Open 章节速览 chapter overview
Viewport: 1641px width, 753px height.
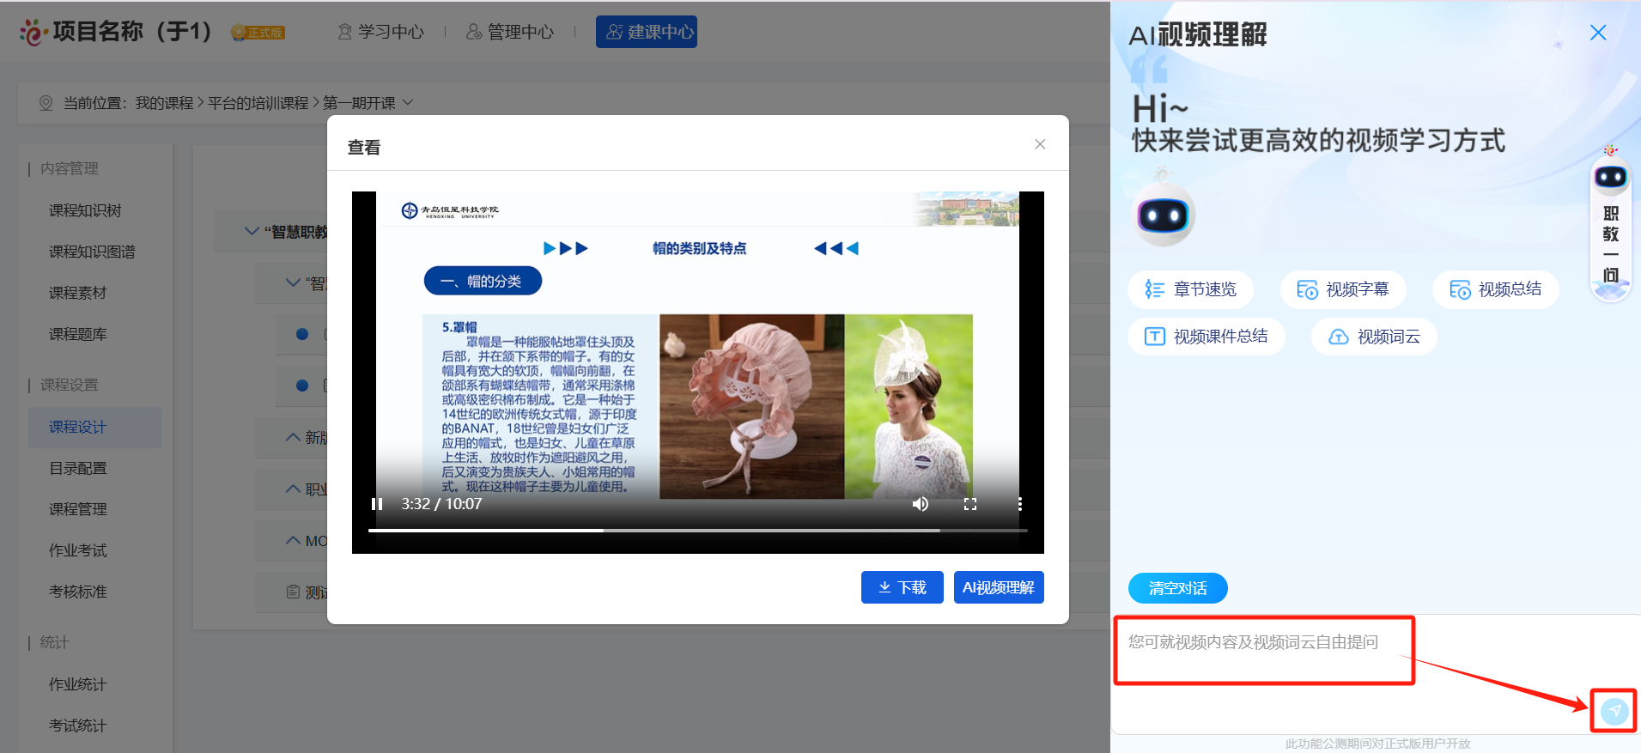(x=1190, y=289)
